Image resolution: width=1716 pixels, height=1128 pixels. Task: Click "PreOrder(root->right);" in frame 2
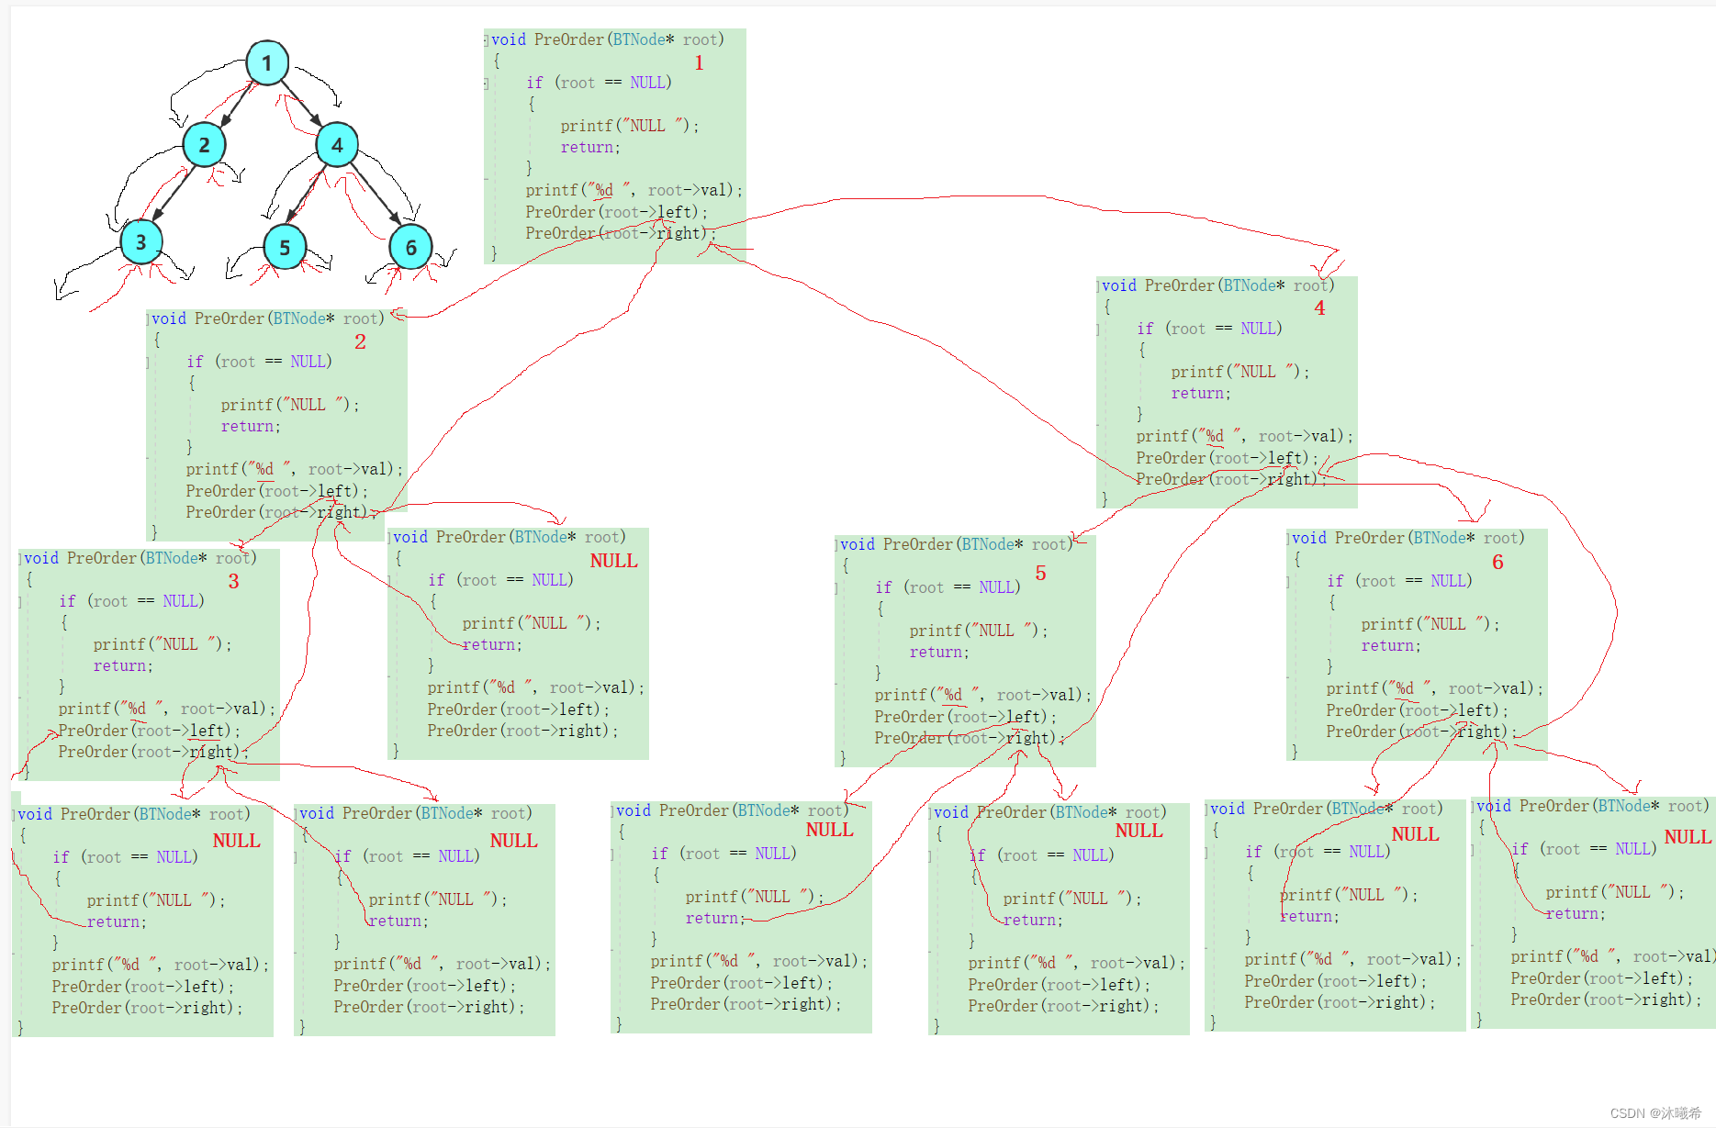coord(281,512)
